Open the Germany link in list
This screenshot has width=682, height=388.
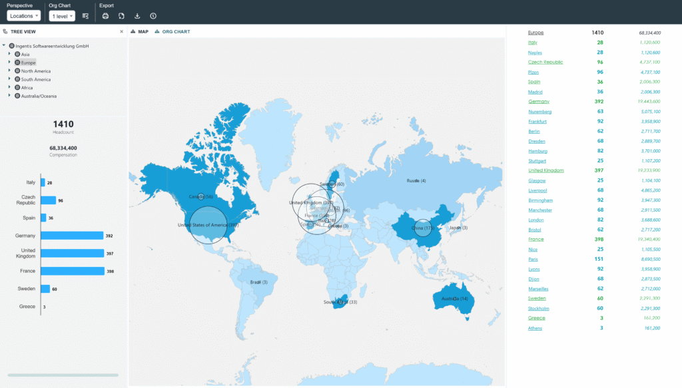click(x=539, y=102)
